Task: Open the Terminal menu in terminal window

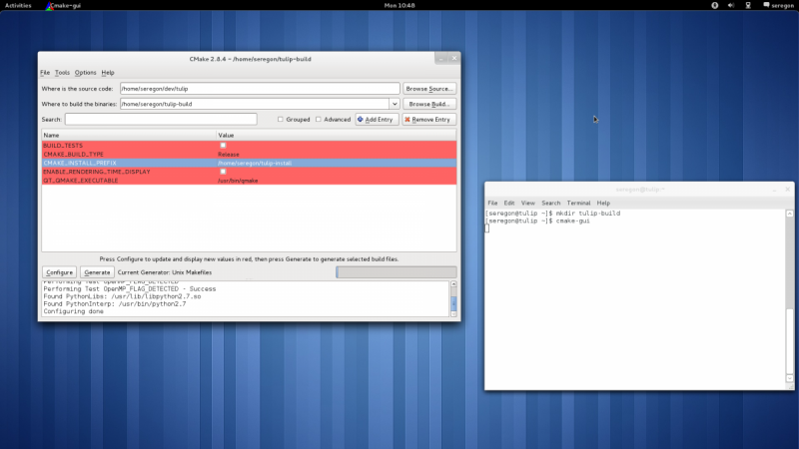Action: [x=578, y=203]
